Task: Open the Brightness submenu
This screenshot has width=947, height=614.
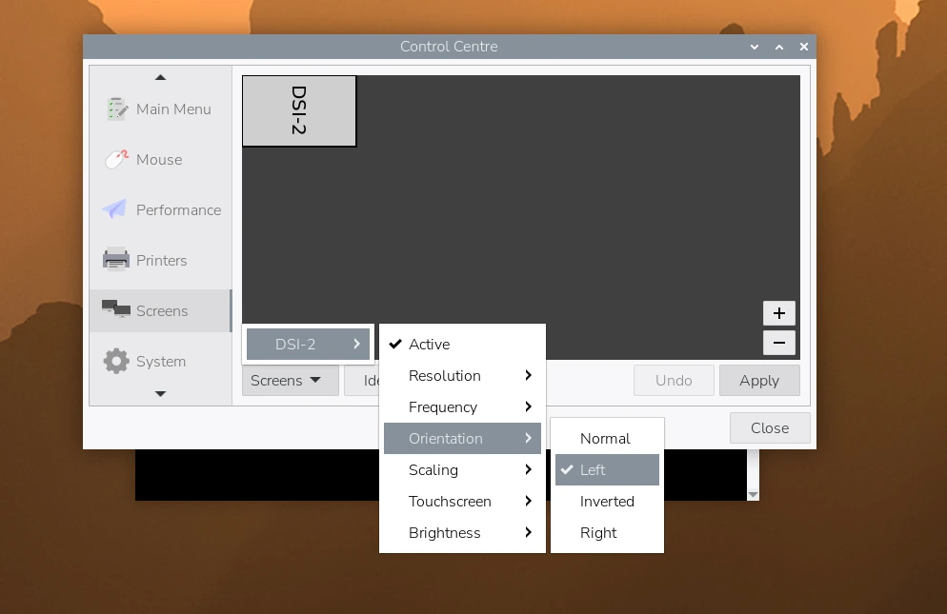Action: coord(462,532)
